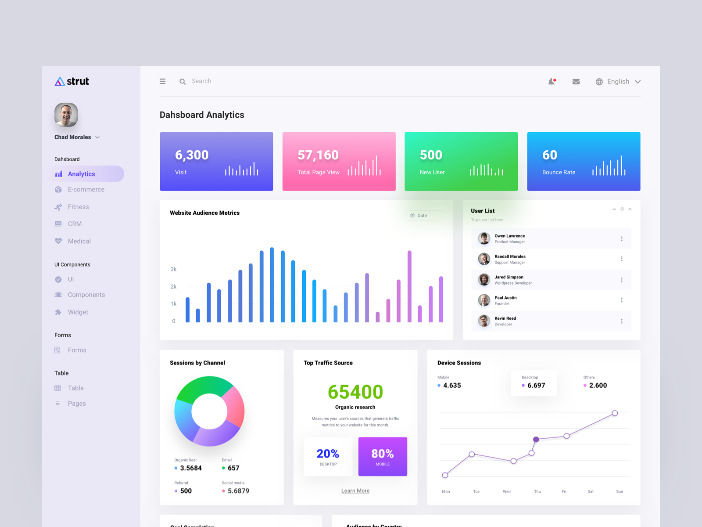Click the 80% Mobile tile
This screenshot has width=702, height=527.
(383, 457)
